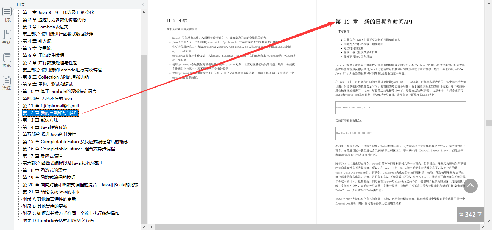Go to 第 17 章 反应式编程
The width and height of the screenshot is (492, 230).
[43, 156]
